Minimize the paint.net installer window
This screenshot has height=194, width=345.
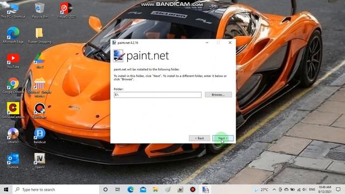pyautogui.click(x=207, y=43)
